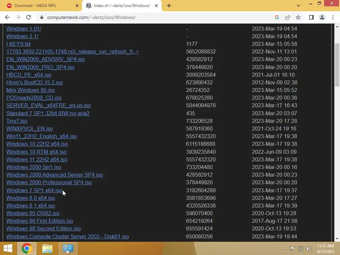Download HBCD_PE_x64.iso
The height and width of the screenshot is (255, 340).
click(x=29, y=75)
